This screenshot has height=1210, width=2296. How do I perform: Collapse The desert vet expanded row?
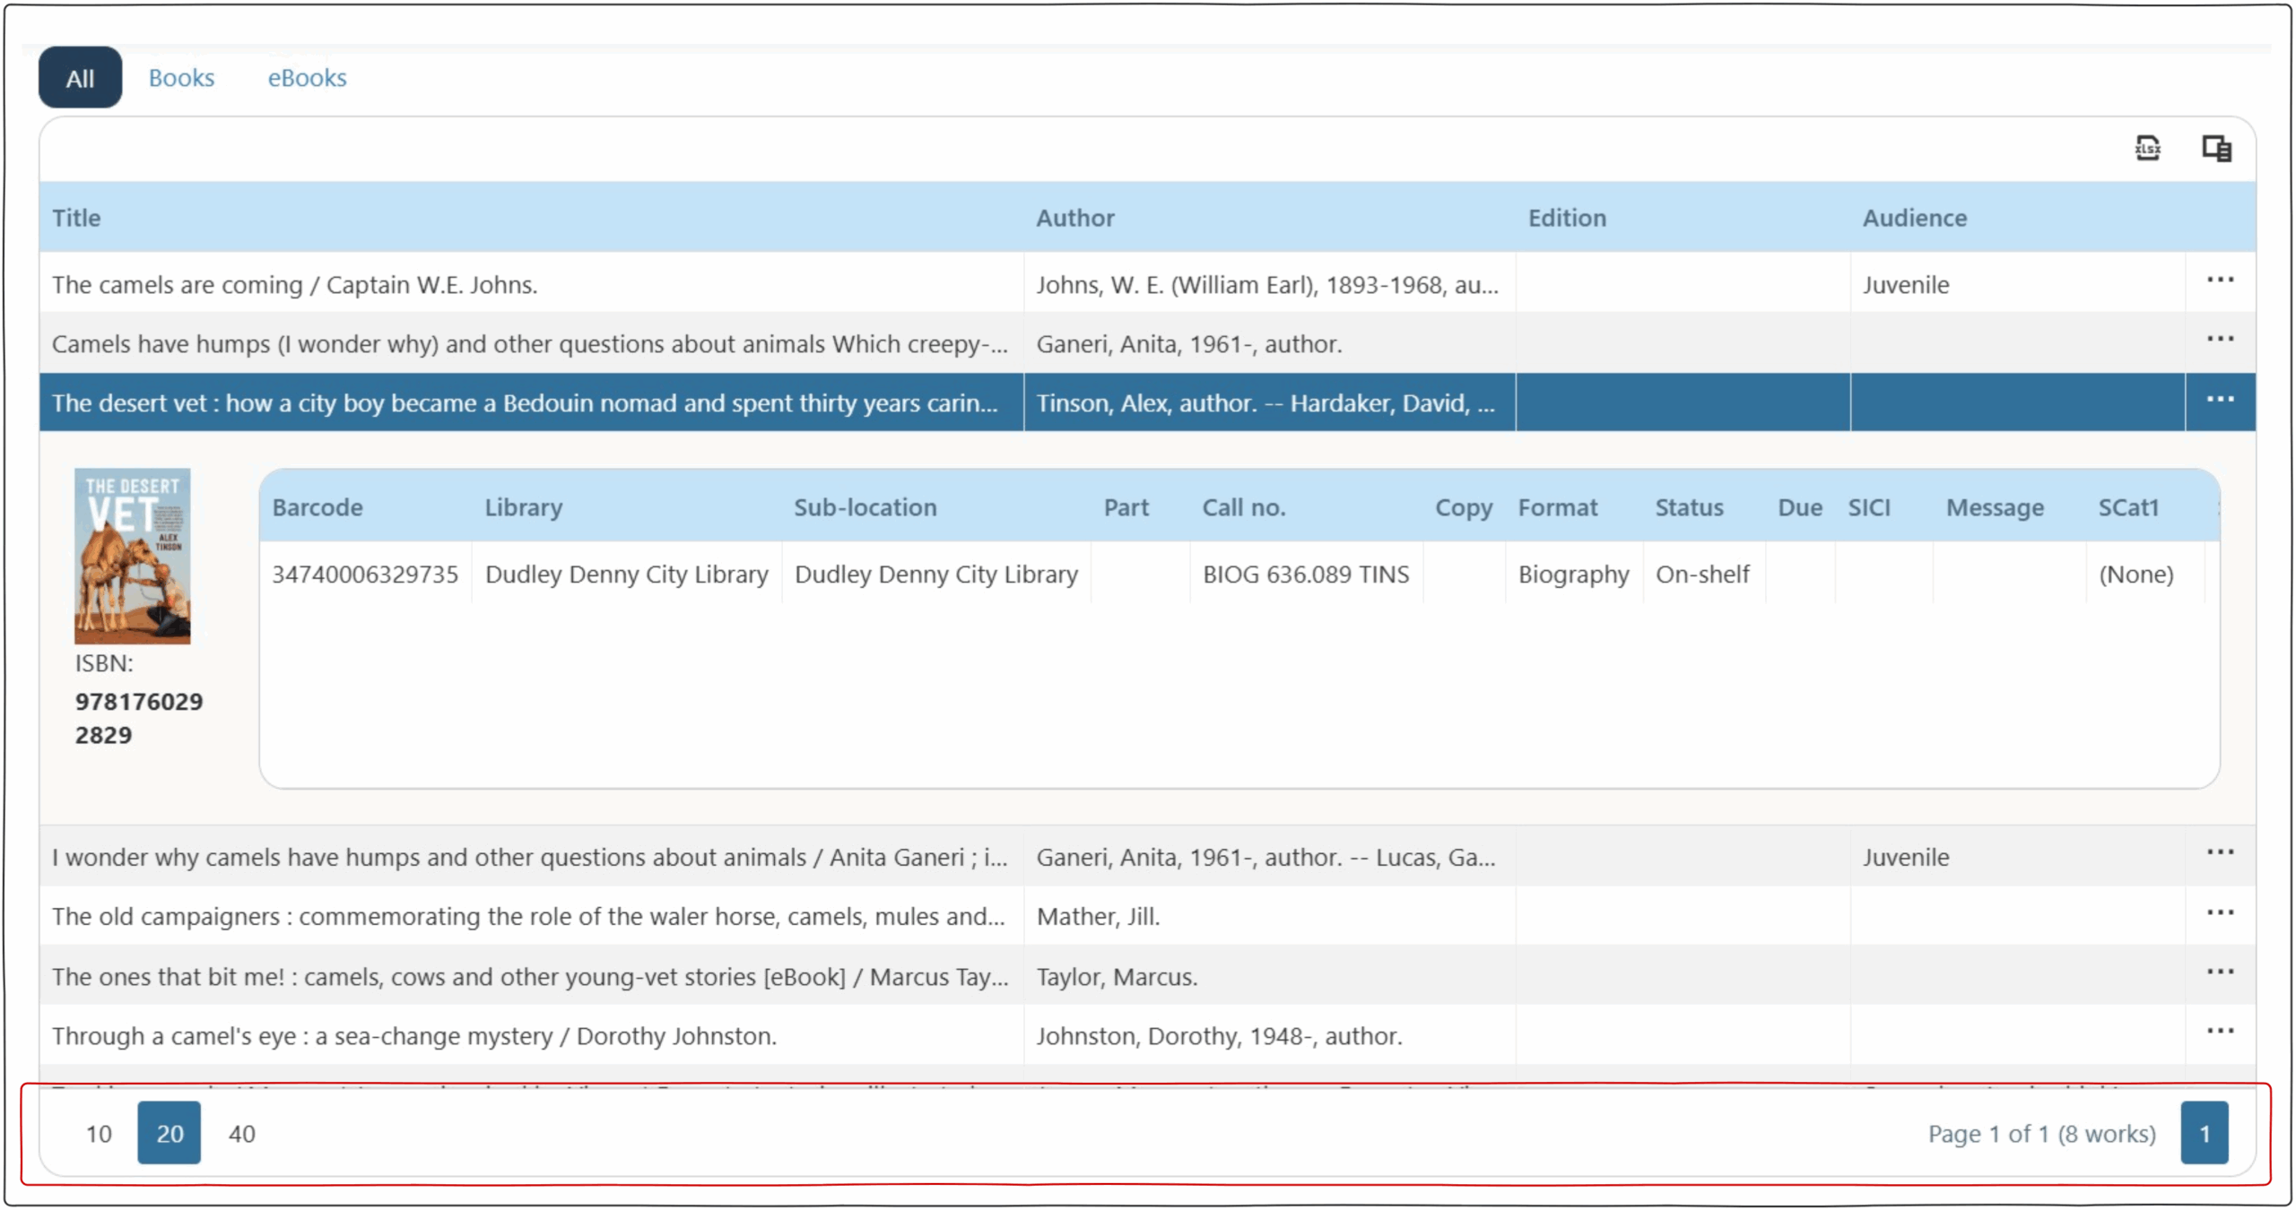click(524, 403)
